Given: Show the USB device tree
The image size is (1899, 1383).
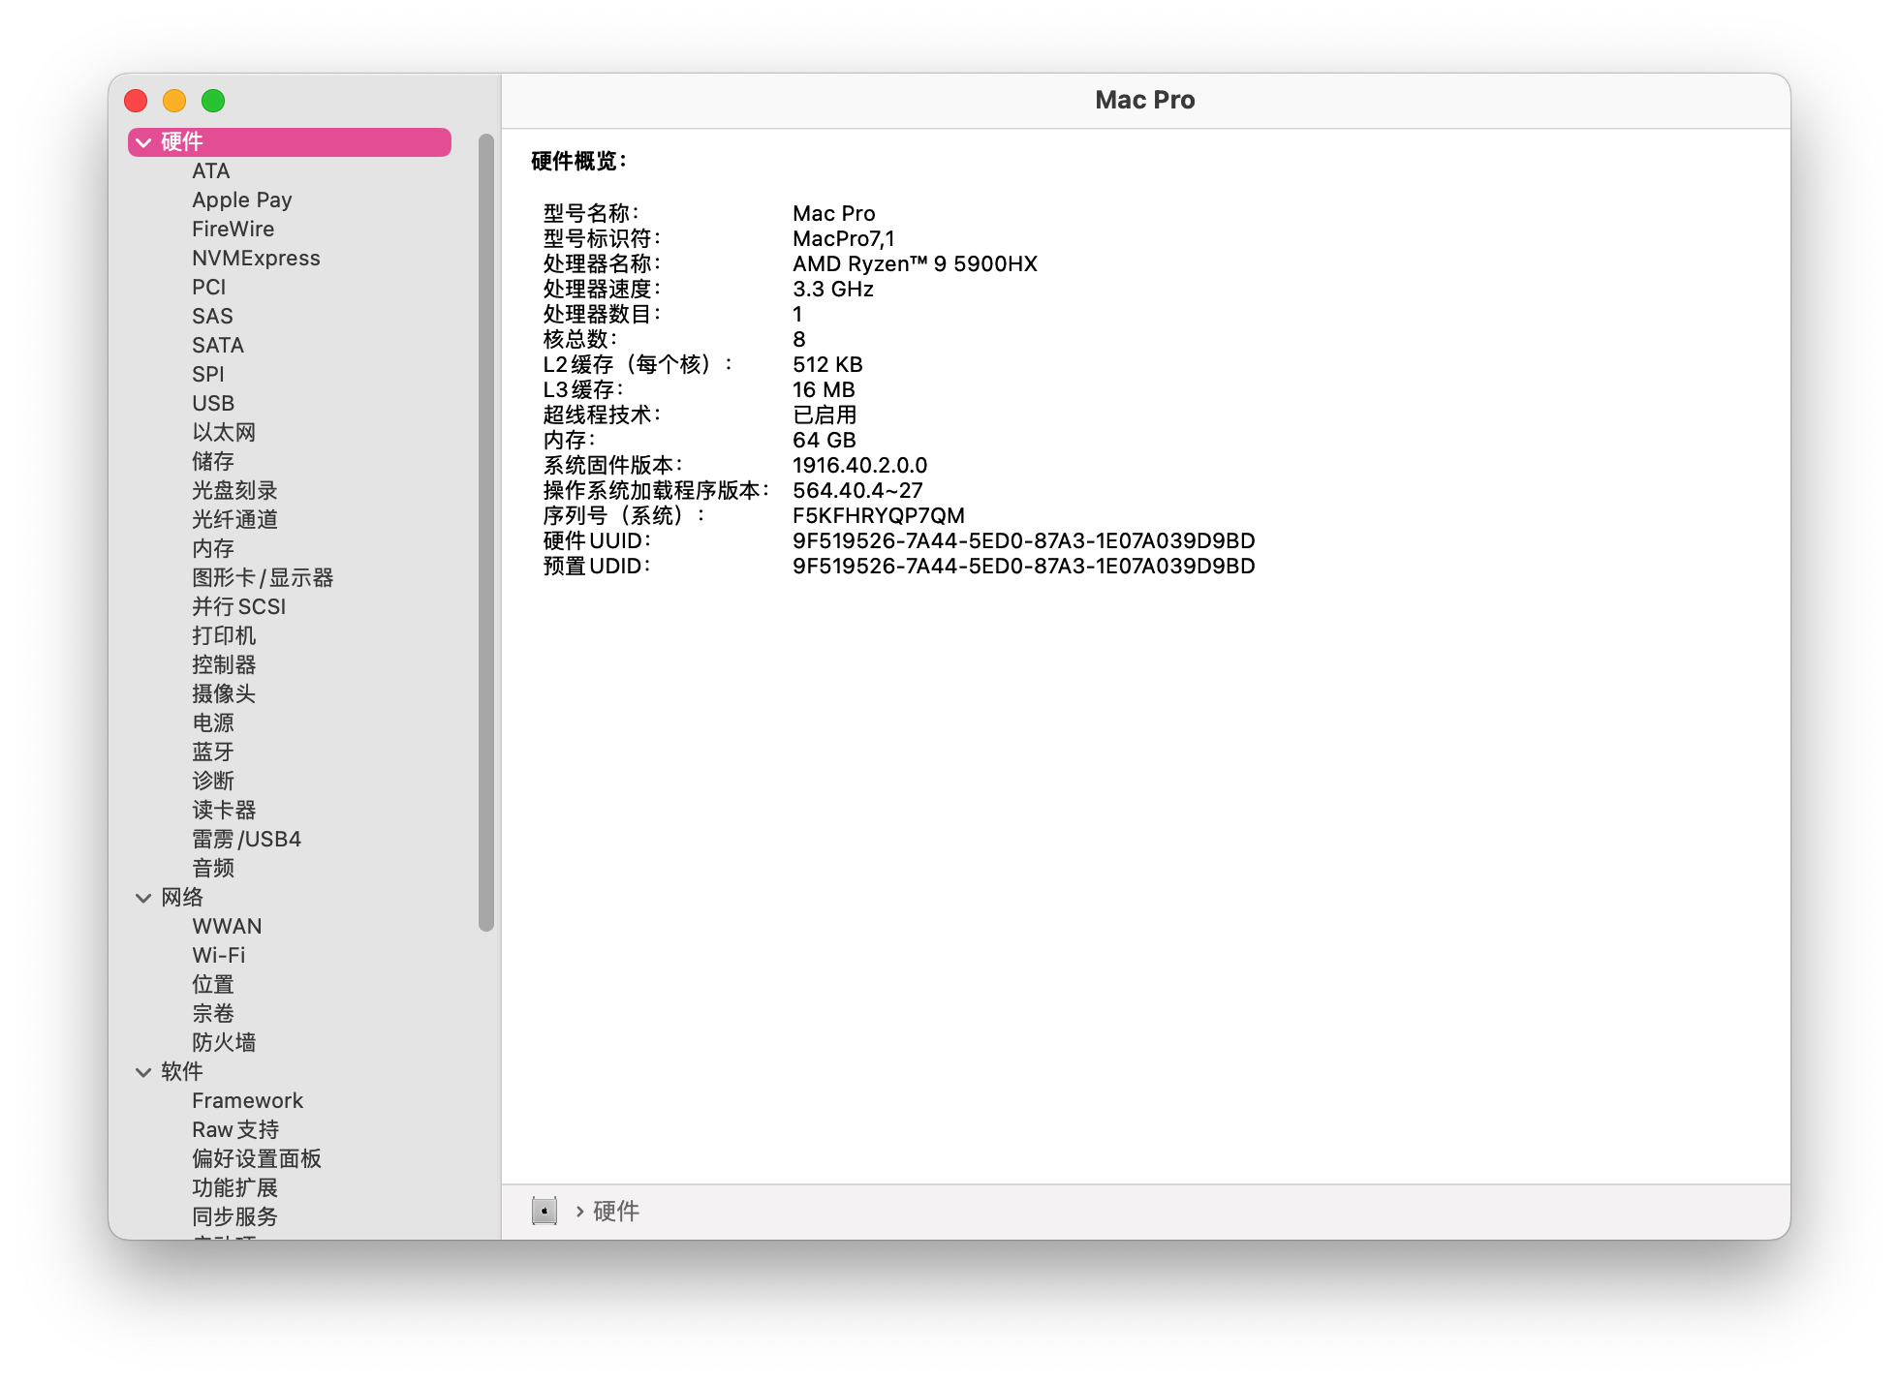Looking at the screenshot, I should (213, 404).
